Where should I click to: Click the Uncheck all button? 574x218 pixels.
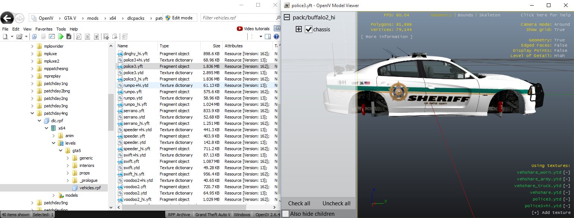(x=336, y=203)
